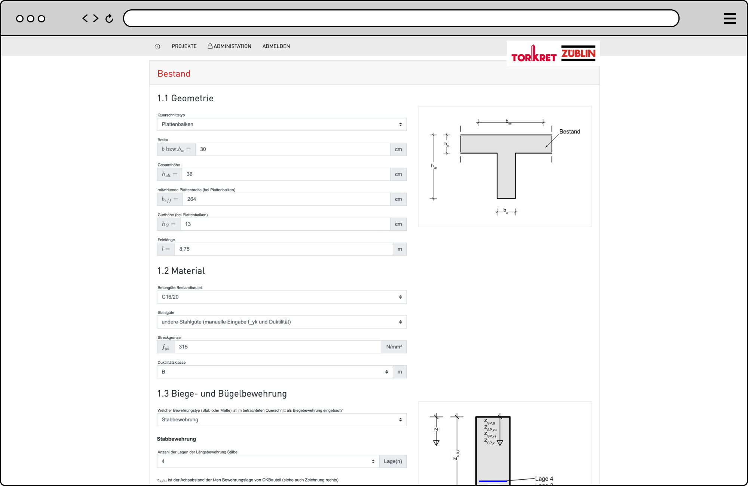Click the cm unit beside Breite
The width and height of the screenshot is (748, 486).
tap(398, 150)
